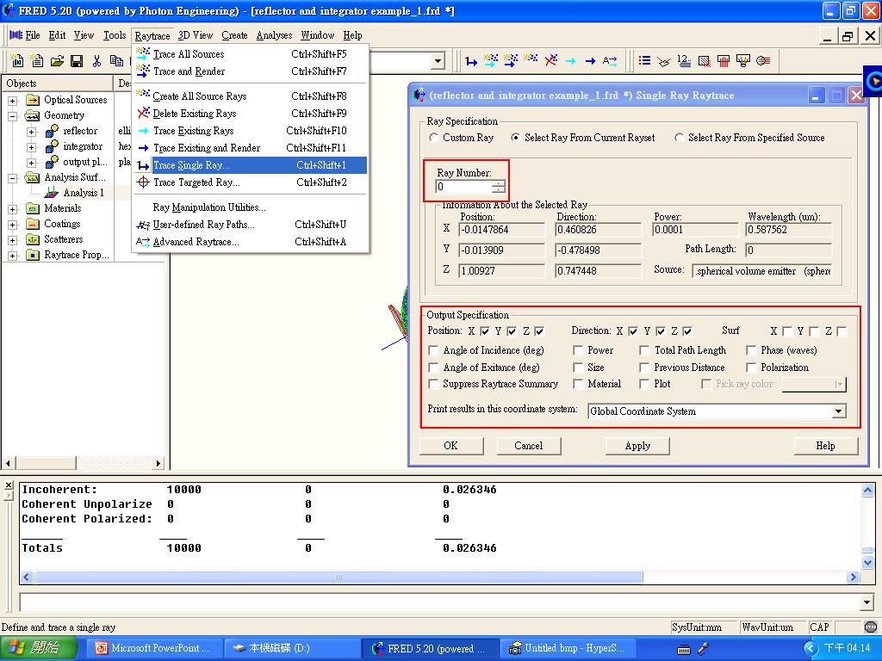This screenshot has height=661, width=882.
Task: Click the Trace Single Ray toolbar icon
Action: [x=471, y=61]
